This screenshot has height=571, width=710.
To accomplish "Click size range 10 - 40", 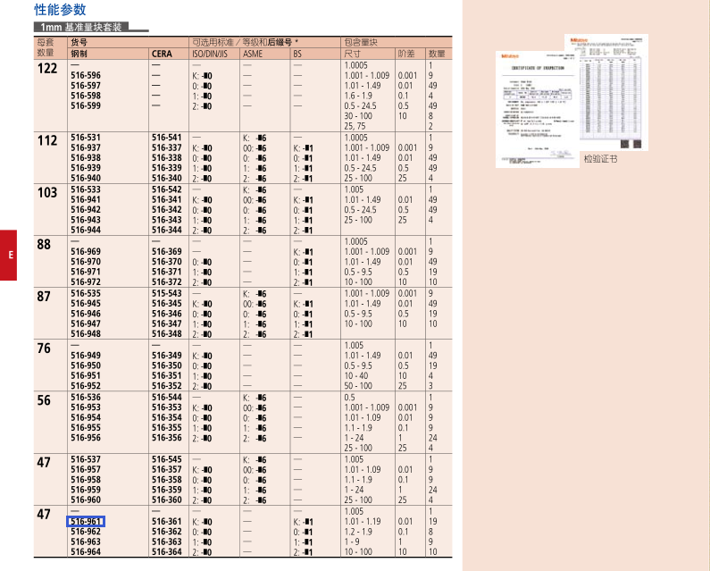I will (x=356, y=375).
